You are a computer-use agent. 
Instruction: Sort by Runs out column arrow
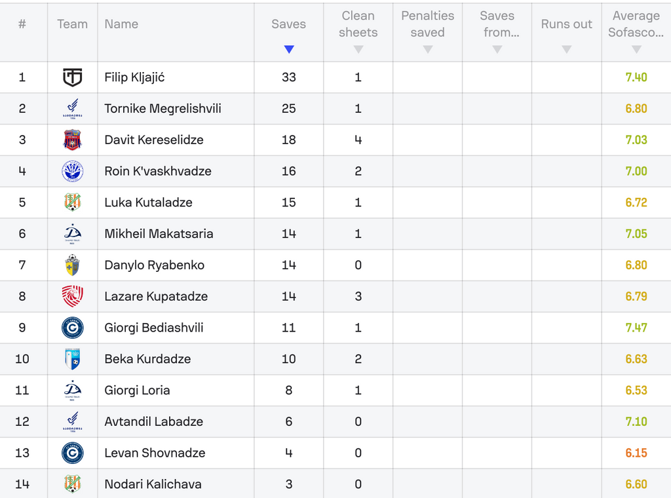pos(567,49)
